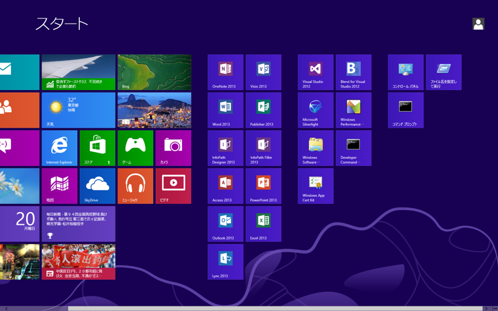The width and height of the screenshot is (498, 311).
Task: Open the desktop daisy tile
Action: (20, 186)
